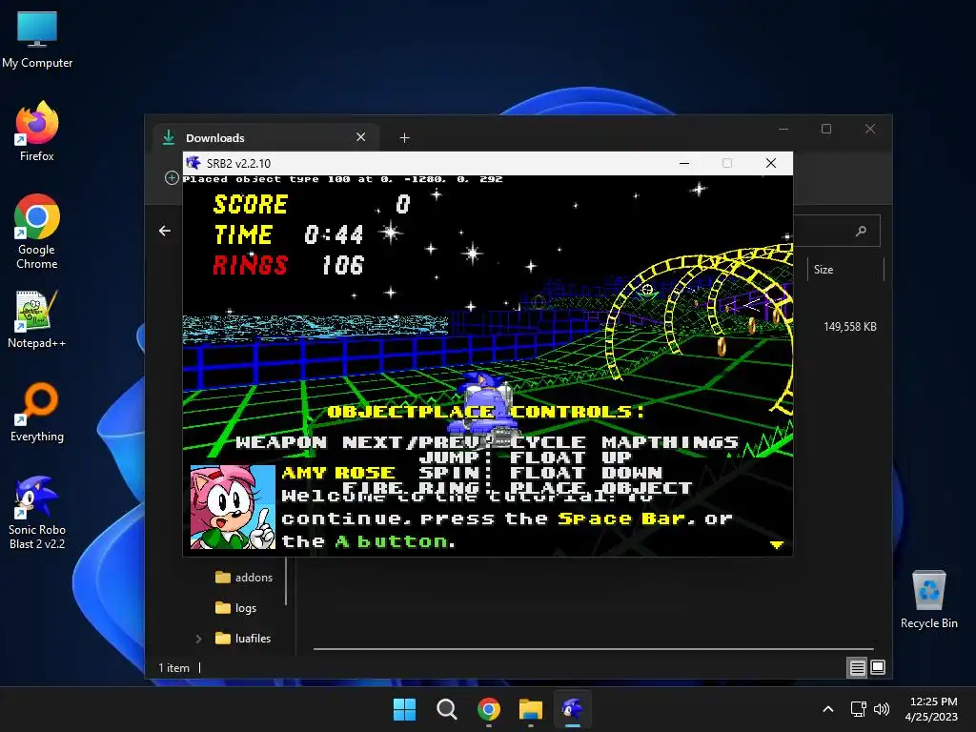
Task: Maximize the File Explorer window
Action: [x=826, y=129]
